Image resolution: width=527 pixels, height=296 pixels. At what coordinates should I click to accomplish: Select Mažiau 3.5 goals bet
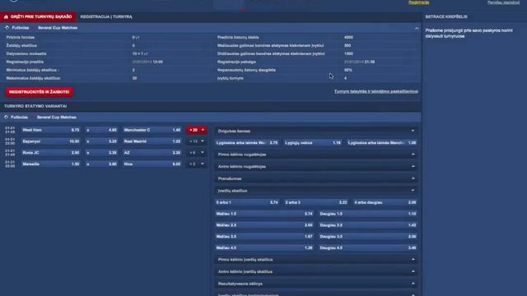point(264,237)
